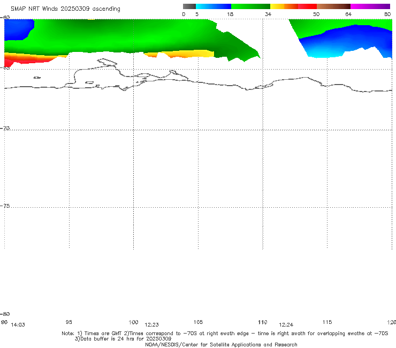Click the cyan-to-blue 5–18 color bar segment
The image size is (396, 348).
214,6
